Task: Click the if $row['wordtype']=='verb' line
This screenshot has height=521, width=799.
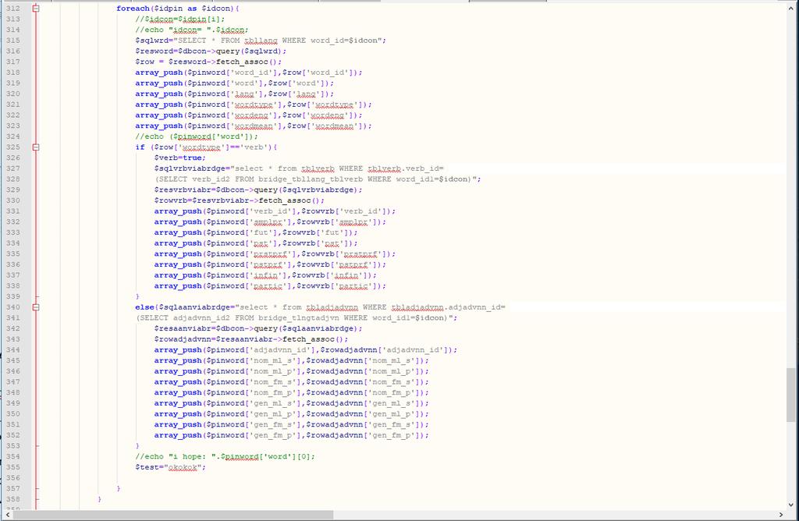Action: [x=206, y=147]
